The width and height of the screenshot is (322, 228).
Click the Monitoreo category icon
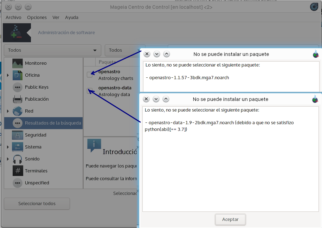tap(18, 63)
